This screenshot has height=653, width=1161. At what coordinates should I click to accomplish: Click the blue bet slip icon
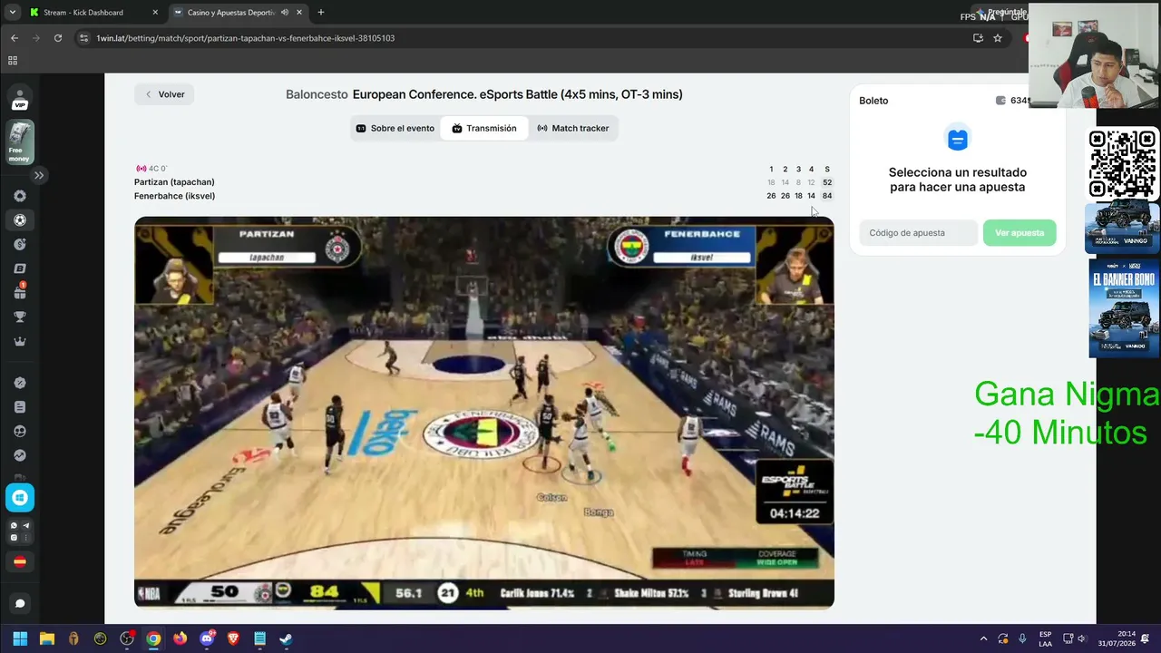pyautogui.click(x=958, y=140)
